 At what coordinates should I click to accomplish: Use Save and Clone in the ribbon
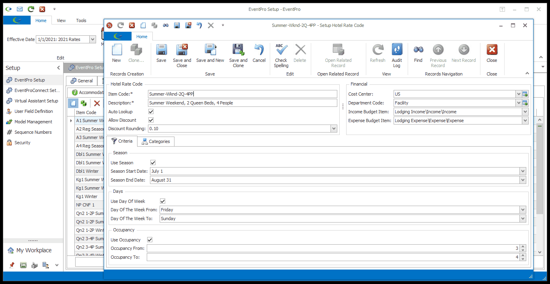(238, 56)
